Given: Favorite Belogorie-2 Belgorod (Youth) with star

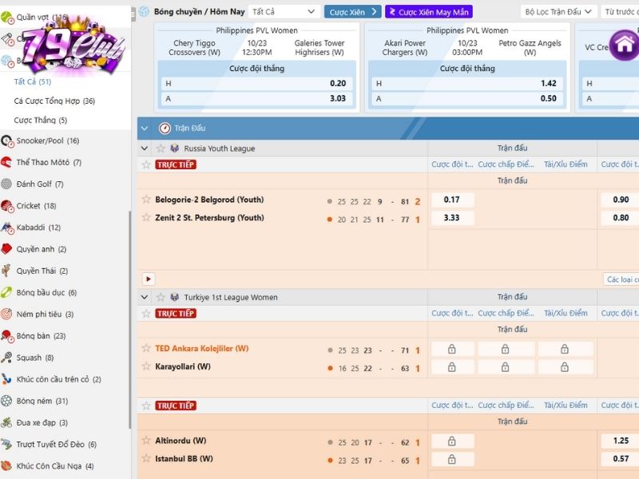Looking at the screenshot, I should click(x=146, y=200).
